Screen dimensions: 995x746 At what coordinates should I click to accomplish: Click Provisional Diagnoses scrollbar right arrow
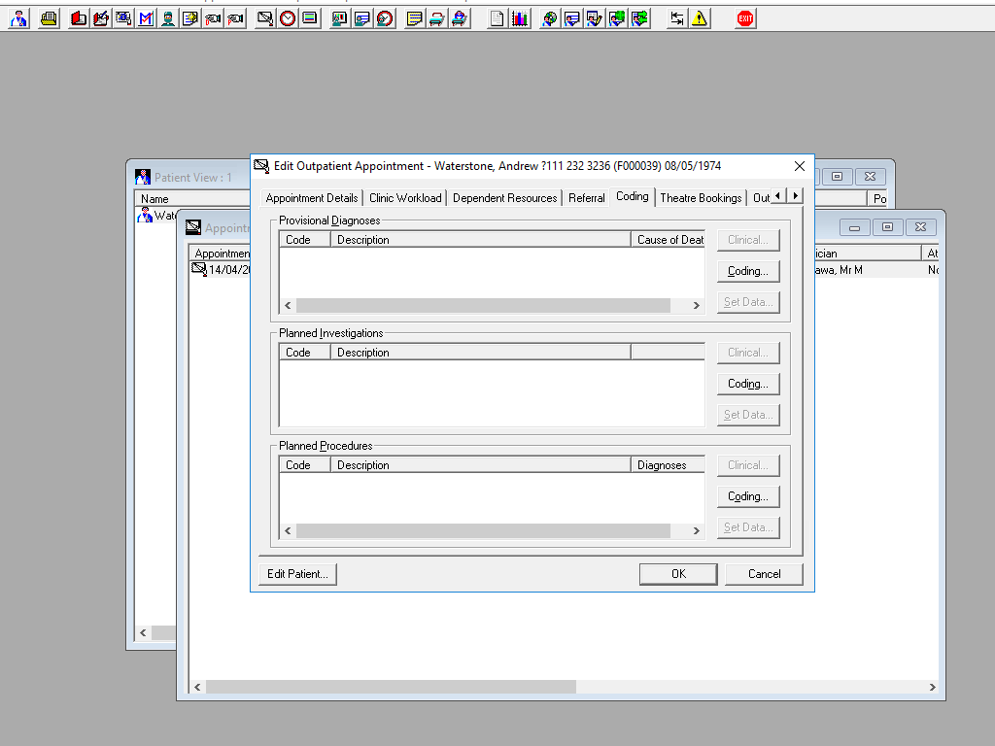click(x=696, y=305)
